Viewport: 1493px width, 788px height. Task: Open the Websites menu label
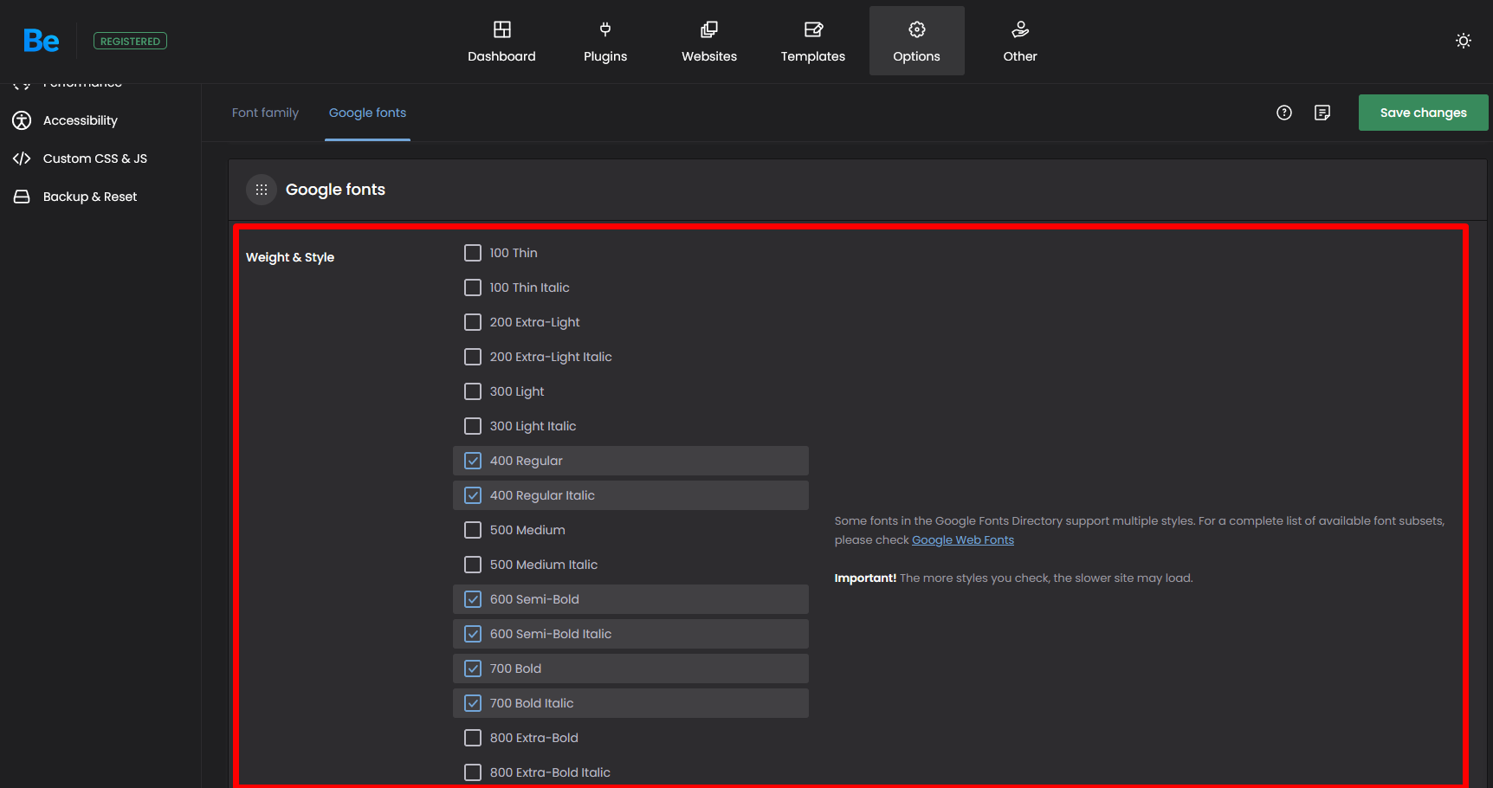tap(709, 56)
